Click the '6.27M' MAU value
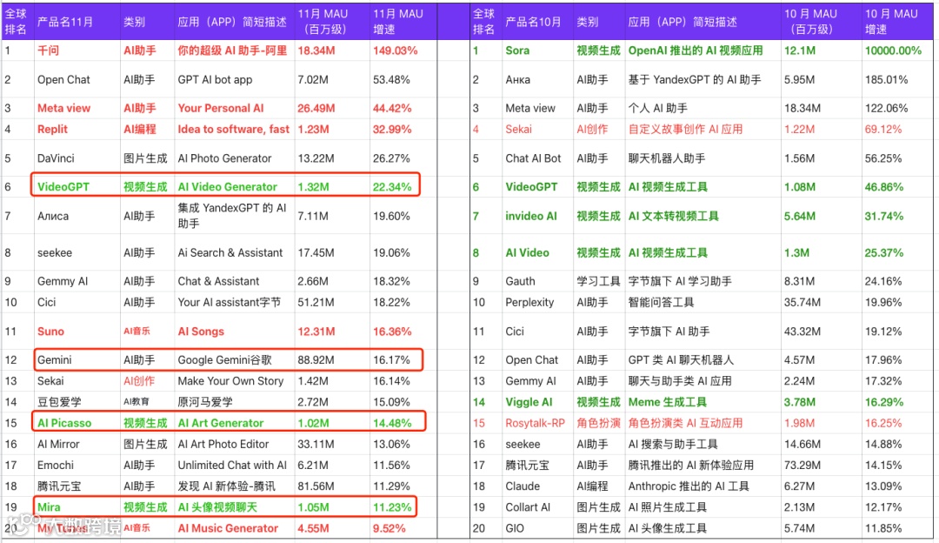This screenshot has width=939, height=543. tap(799, 486)
